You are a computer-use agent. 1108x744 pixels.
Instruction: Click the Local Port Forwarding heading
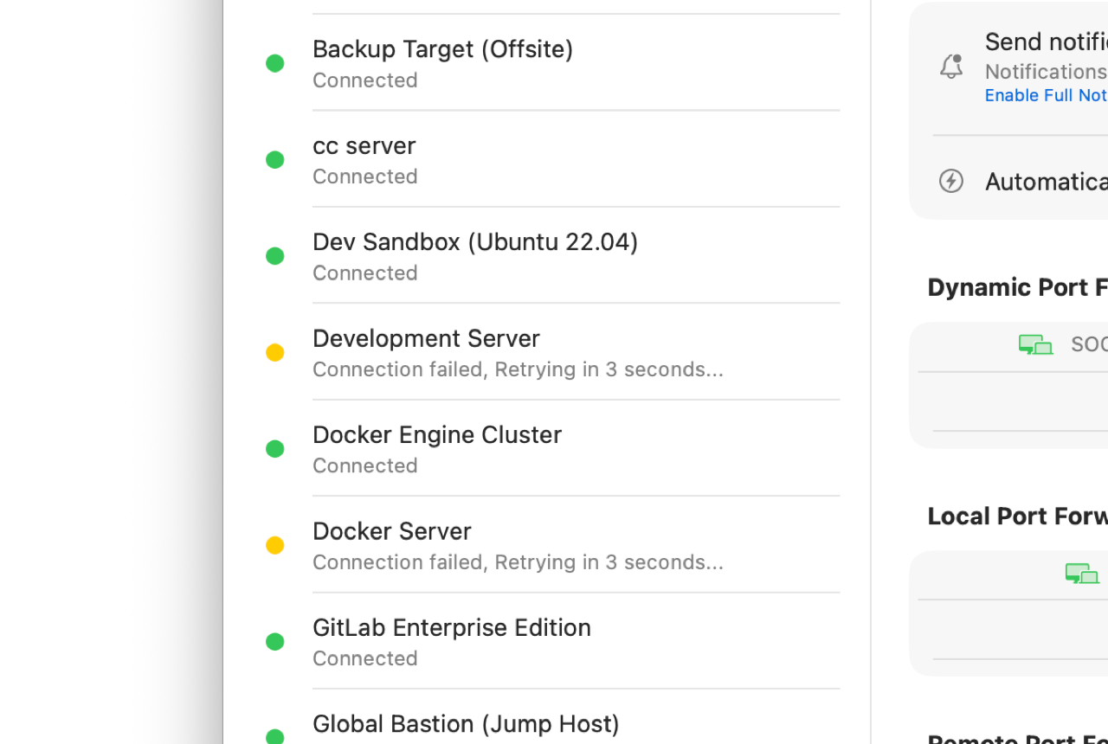pyautogui.click(x=1017, y=516)
